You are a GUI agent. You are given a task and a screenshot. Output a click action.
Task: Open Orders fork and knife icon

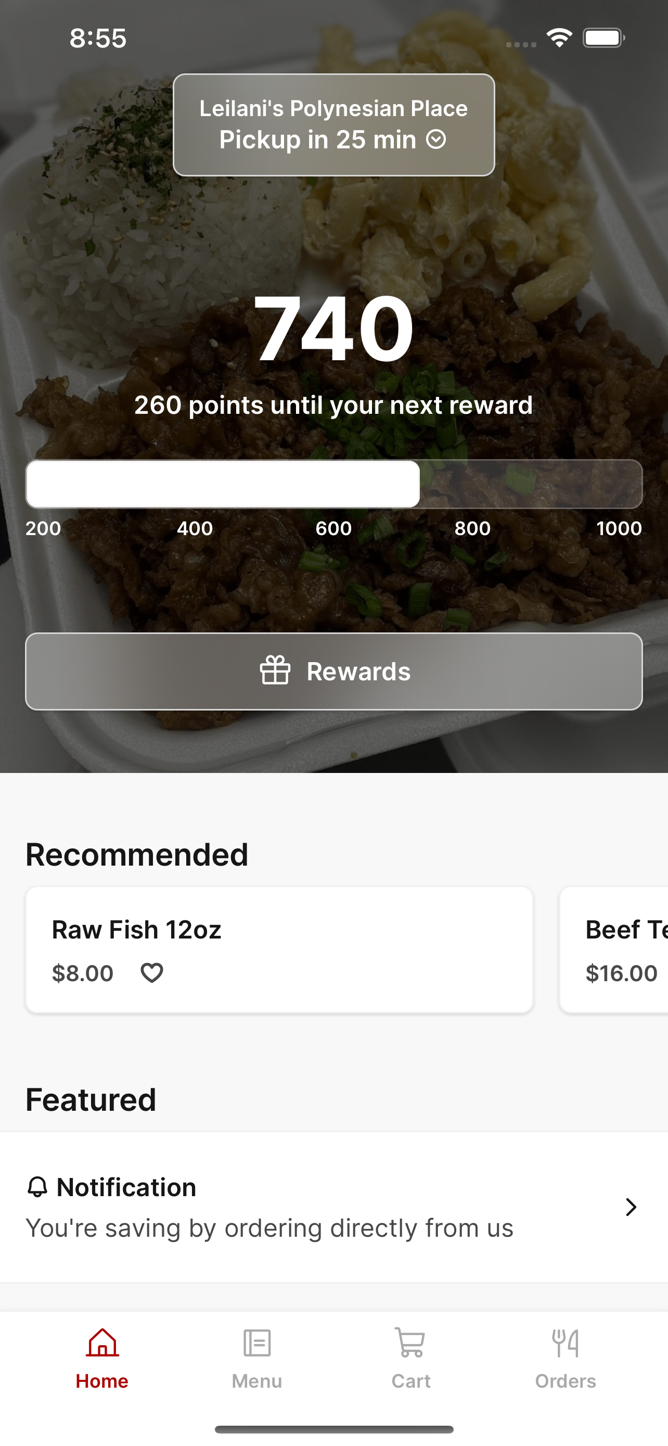coord(566,1343)
